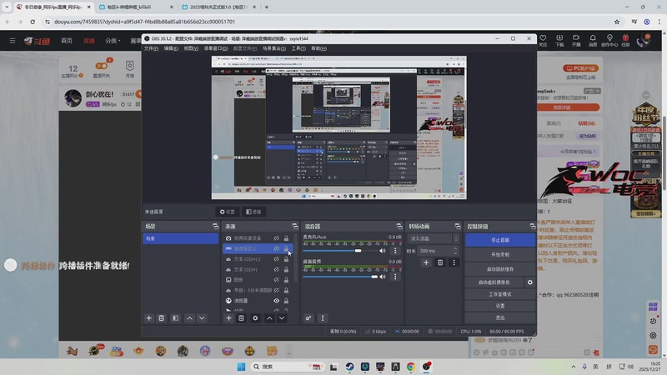667x375 pixels.
Task: Add a scene transition with plus icon
Action: pyautogui.click(x=426, y=262)
